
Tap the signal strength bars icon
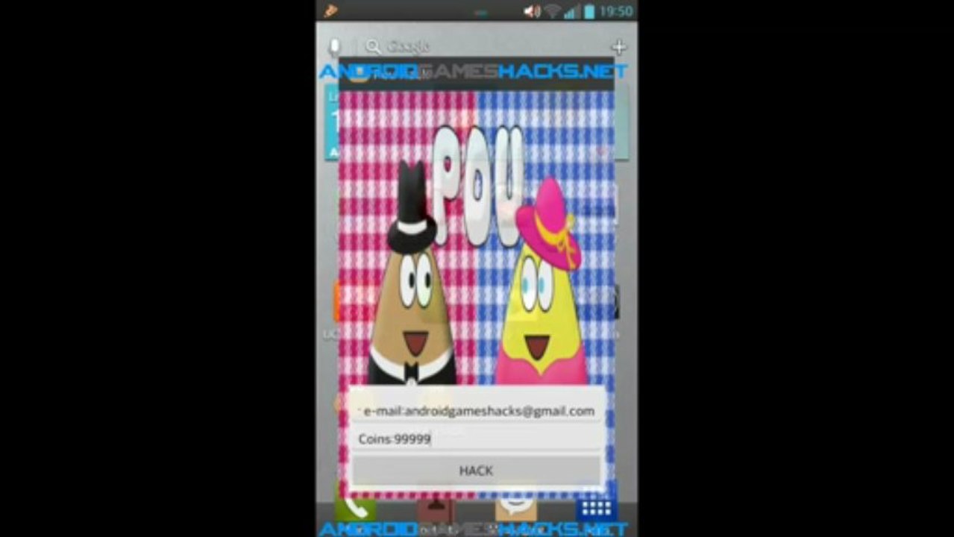point(571,11)
